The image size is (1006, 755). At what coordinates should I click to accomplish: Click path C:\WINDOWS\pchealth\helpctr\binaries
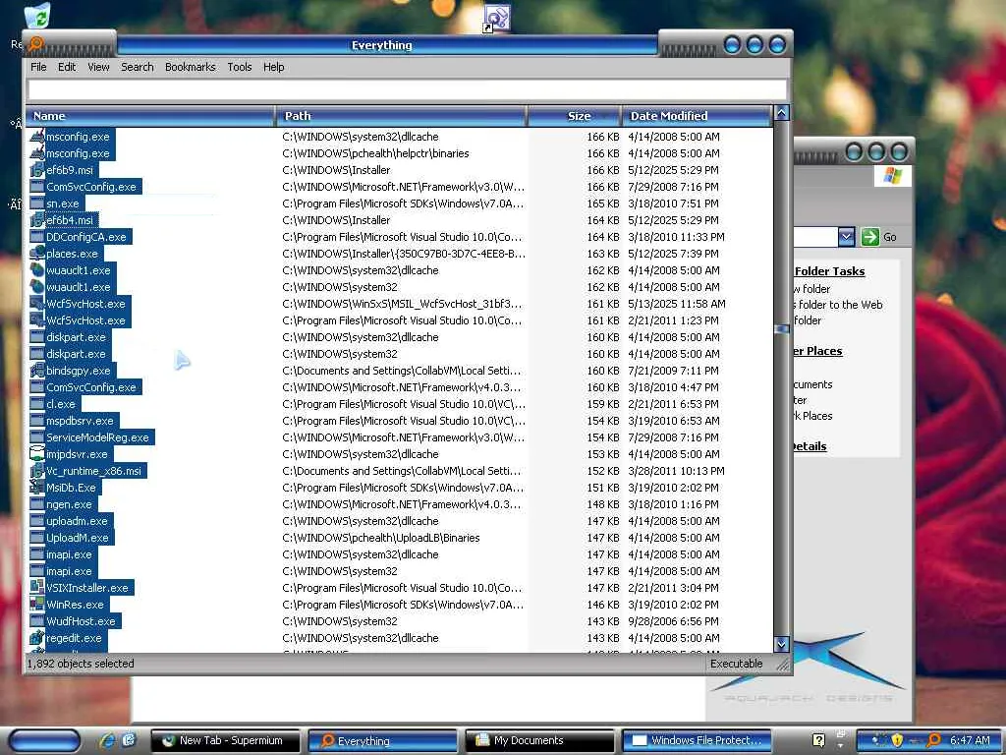point(375,153)
